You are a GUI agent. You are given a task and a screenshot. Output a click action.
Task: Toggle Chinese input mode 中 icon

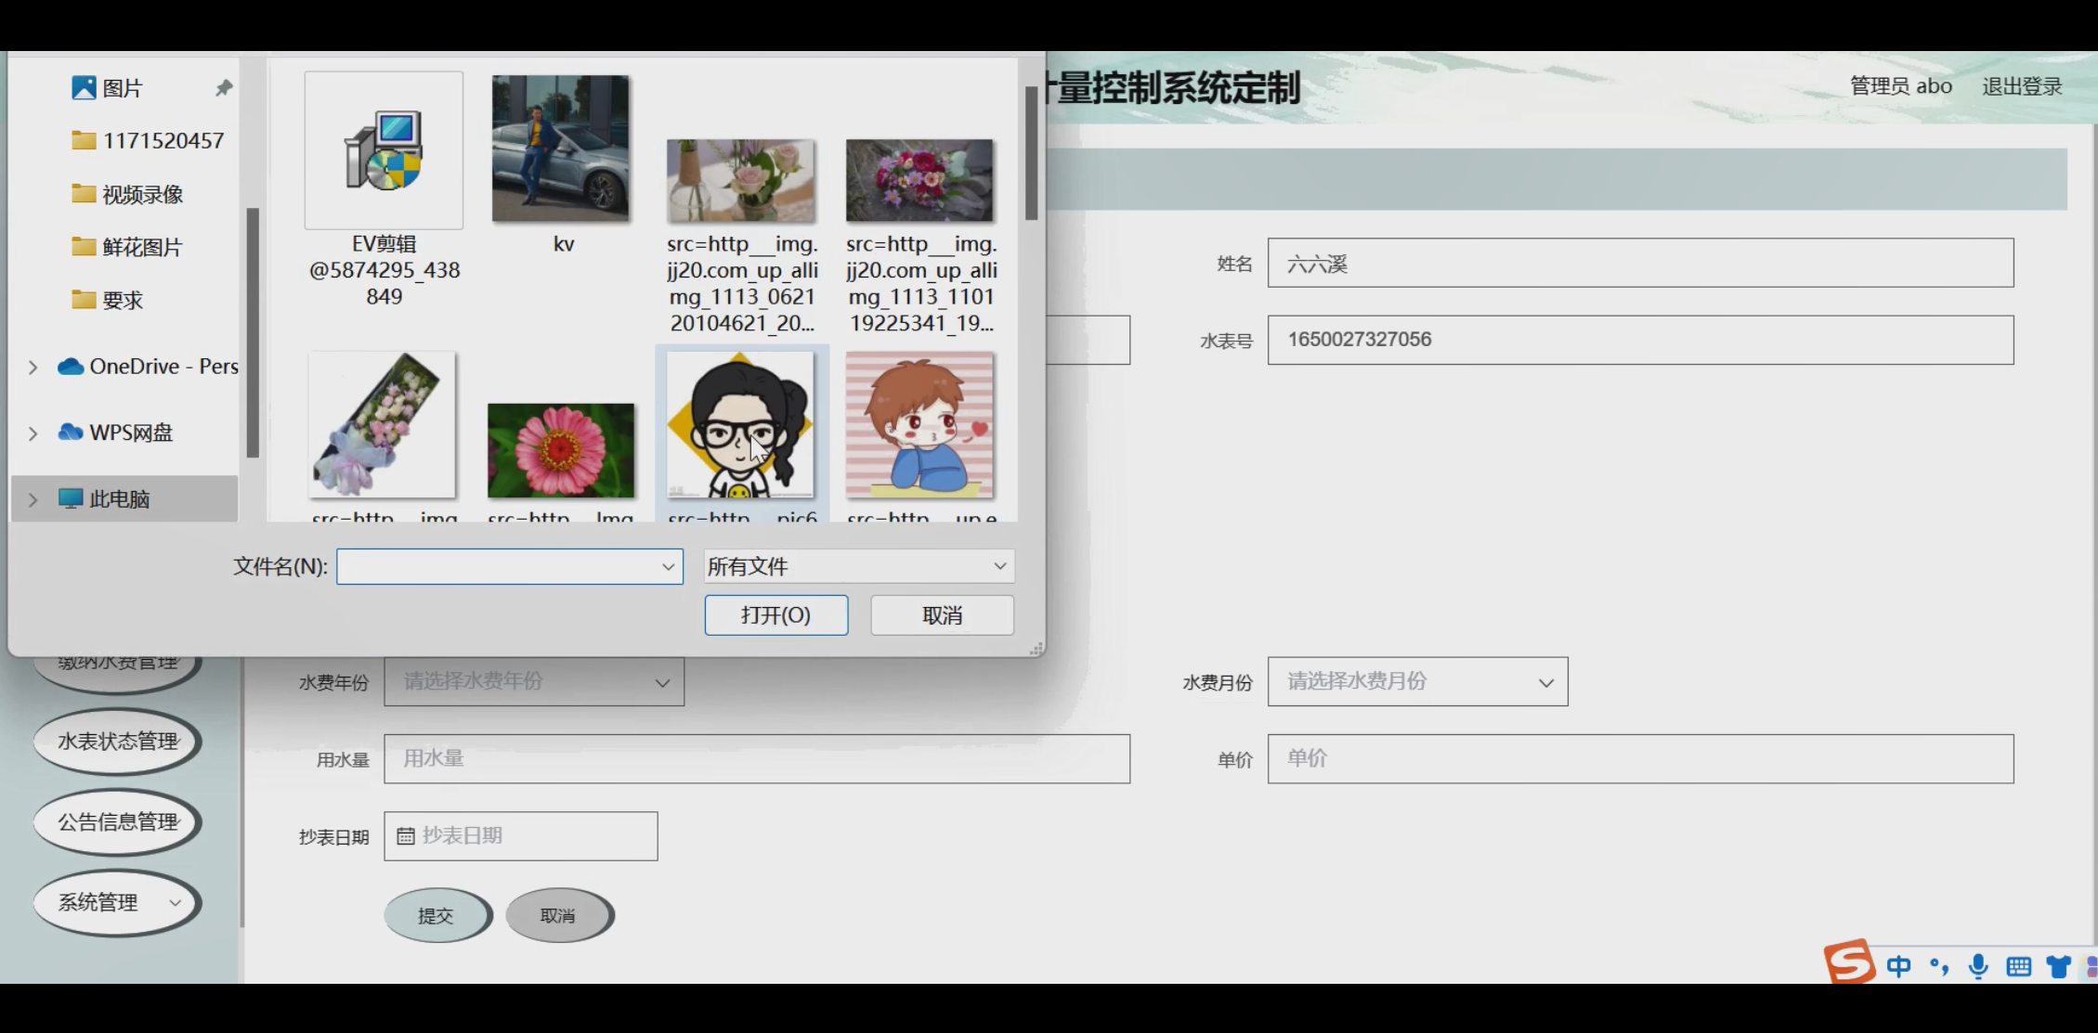[x=1898, y=967]
